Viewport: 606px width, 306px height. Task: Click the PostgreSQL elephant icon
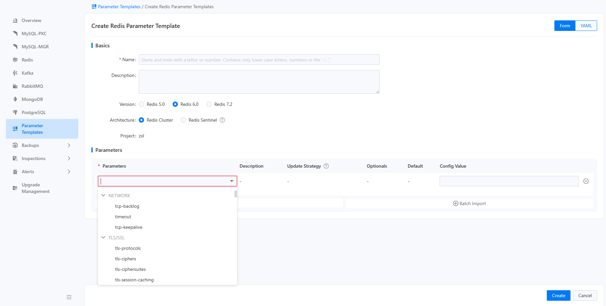point(15,112)
